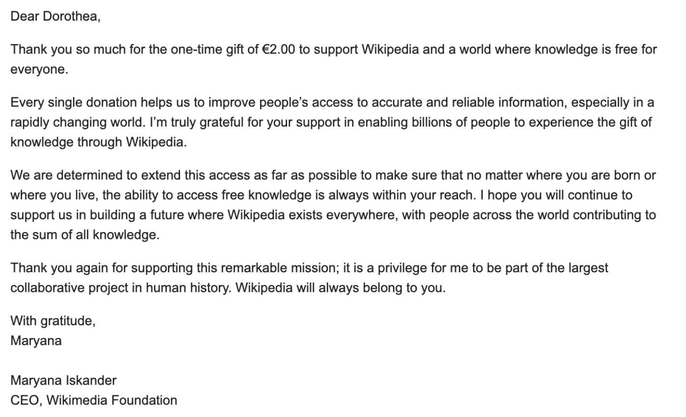Click the standalone 'Maryana' signature line
Screen dimensions: 686x417
pyautogui.click(x=36, y=340)
